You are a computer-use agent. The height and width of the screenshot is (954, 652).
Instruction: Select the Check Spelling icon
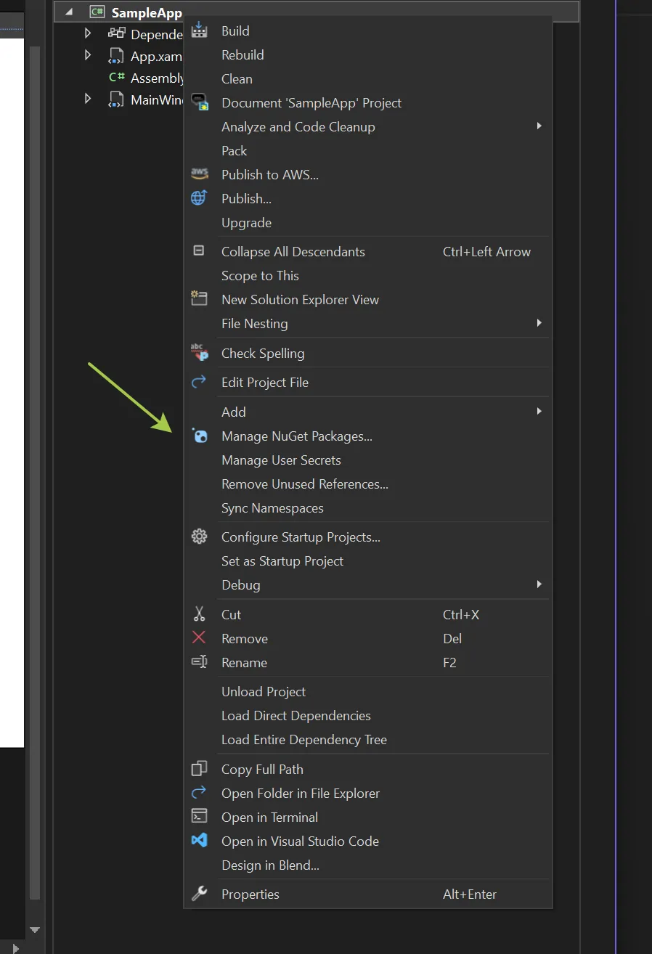coord(199,352)
